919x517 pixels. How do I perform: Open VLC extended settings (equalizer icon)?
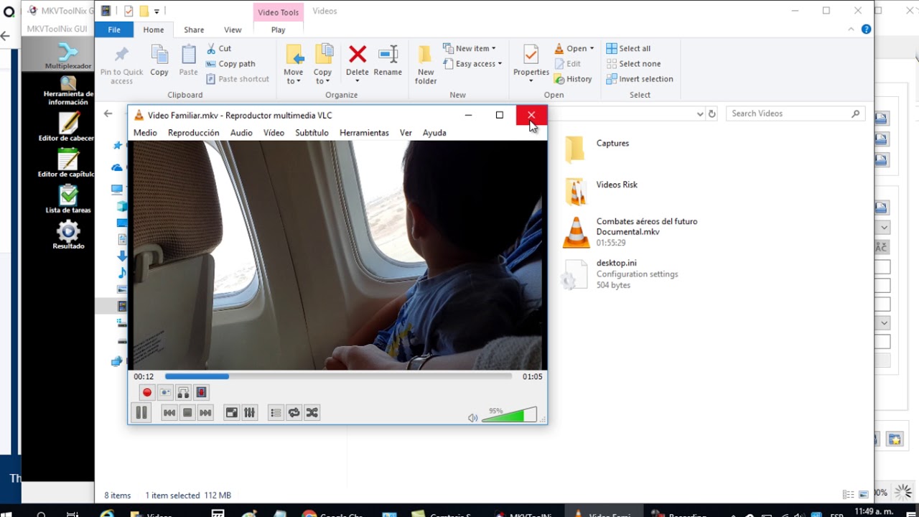(x=249, y=412)
